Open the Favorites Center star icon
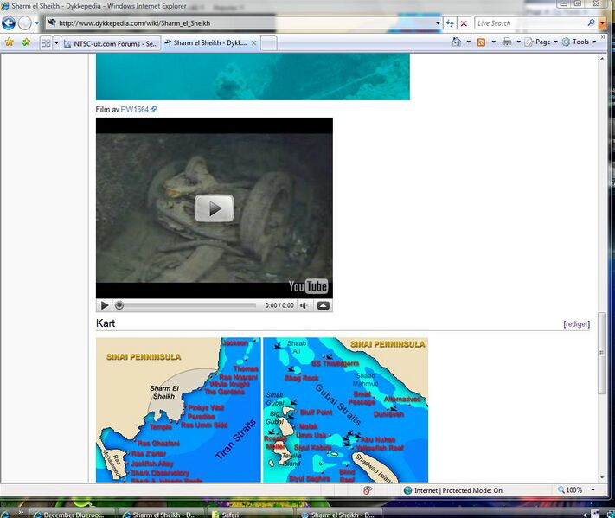Image resolution: width=615 pixels, height=518 pixels. pyautogui.click(x=9, y=42)
